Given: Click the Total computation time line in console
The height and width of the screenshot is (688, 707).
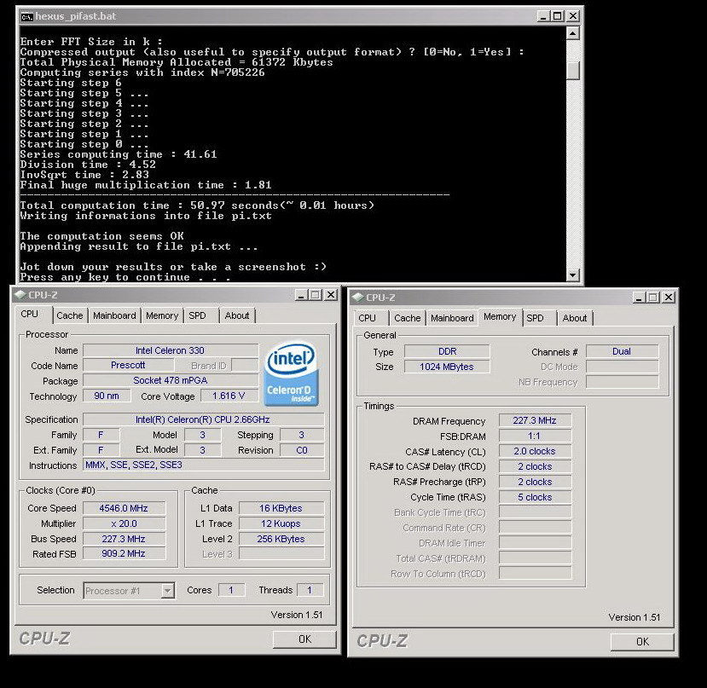Looking at the screenshot, I should [197, 205].
